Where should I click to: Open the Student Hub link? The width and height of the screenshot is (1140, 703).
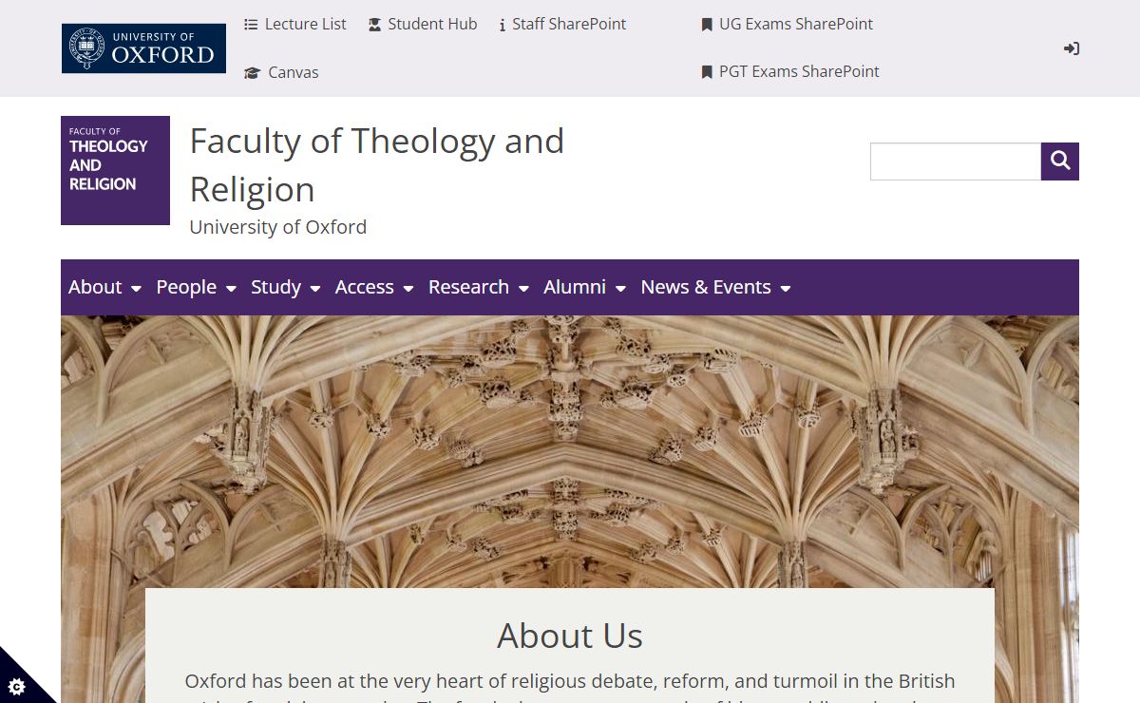tap(423, 25)
